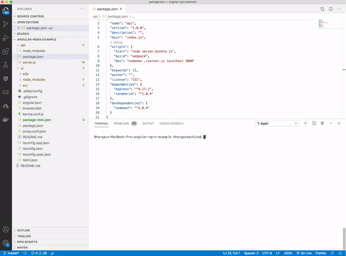Click the master branch indicator
The height and width of the screenshot is (256, 346).
[11, 253]
